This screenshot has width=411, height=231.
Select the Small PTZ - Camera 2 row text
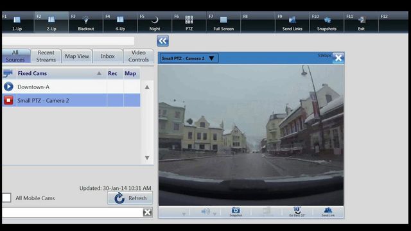pos(43,101)
